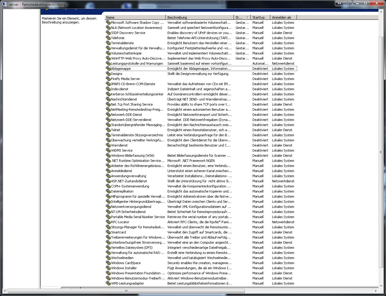Click the Anmelden als column header
Image resolution: width=386 pixels, height=296 pixels.
coord(283,17)
